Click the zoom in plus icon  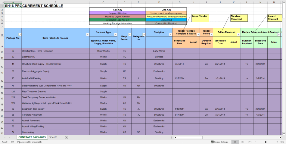277,142
